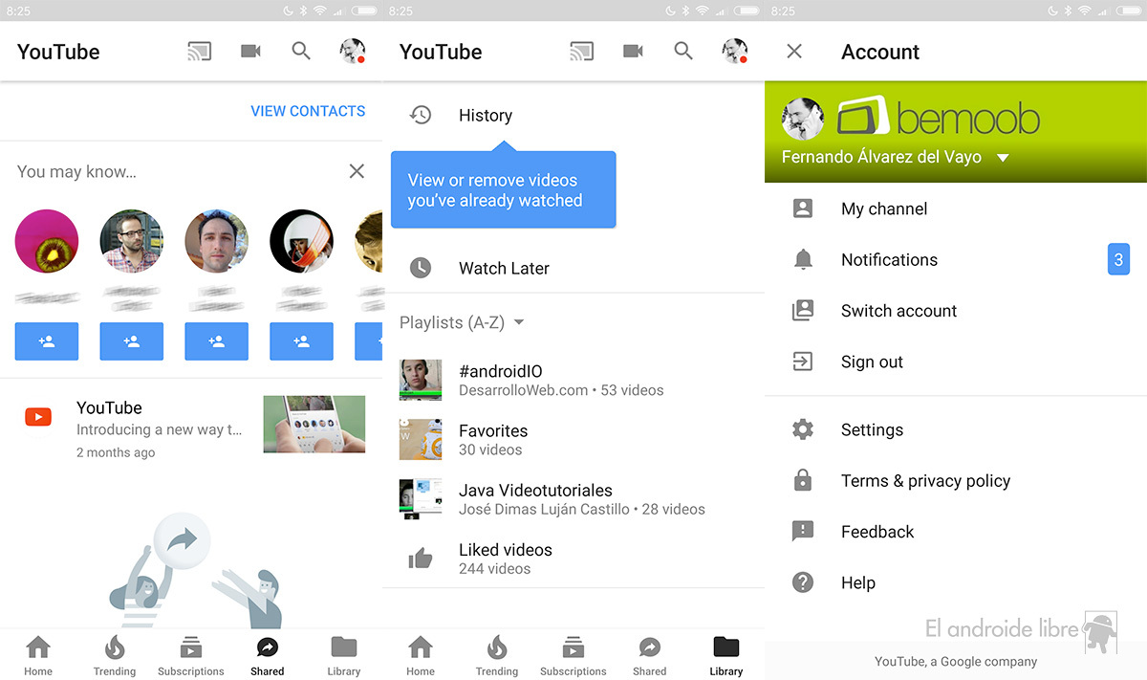Screen dimensions: 1147x680
Task: Open the Java Videotutoriales playlist
Action: click(x=573, y=498)
